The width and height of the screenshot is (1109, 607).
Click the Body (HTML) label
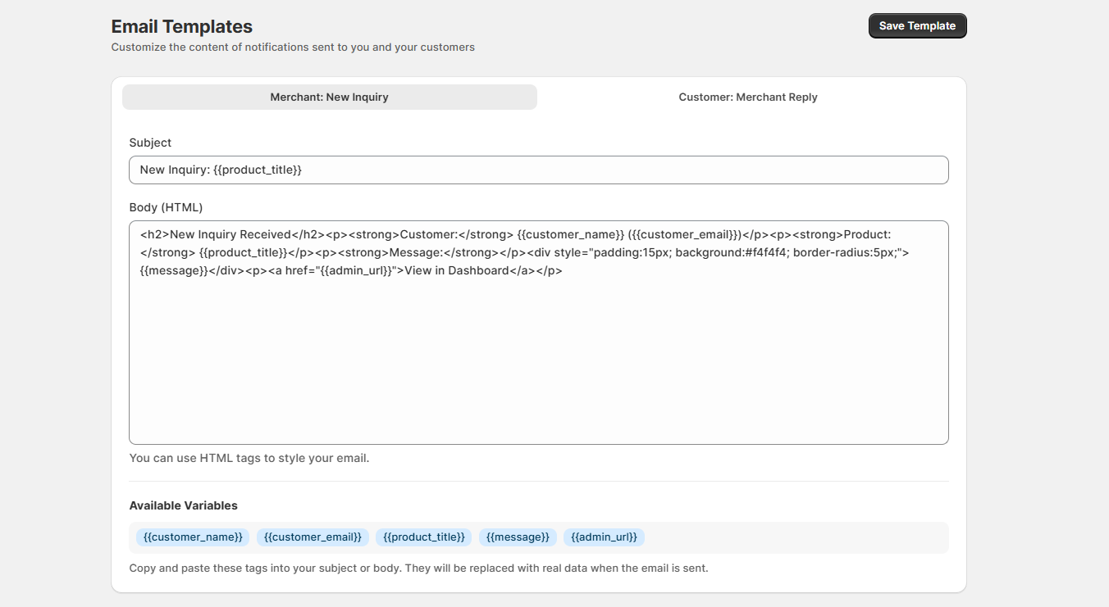pos(166,207)
